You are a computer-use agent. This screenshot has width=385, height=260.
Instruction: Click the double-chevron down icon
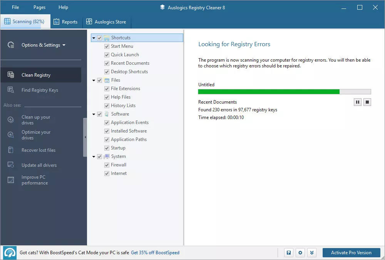(x=311, y=253)
